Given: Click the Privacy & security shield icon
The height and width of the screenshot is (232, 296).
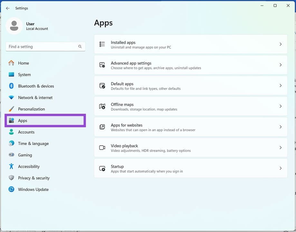Looking at the screenshot, I should pos(11,178).
